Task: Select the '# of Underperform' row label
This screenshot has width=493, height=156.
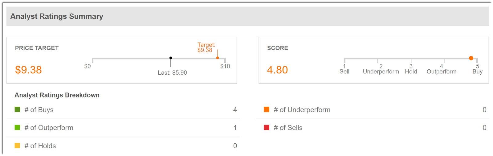Action: click(x=302, y=110)
